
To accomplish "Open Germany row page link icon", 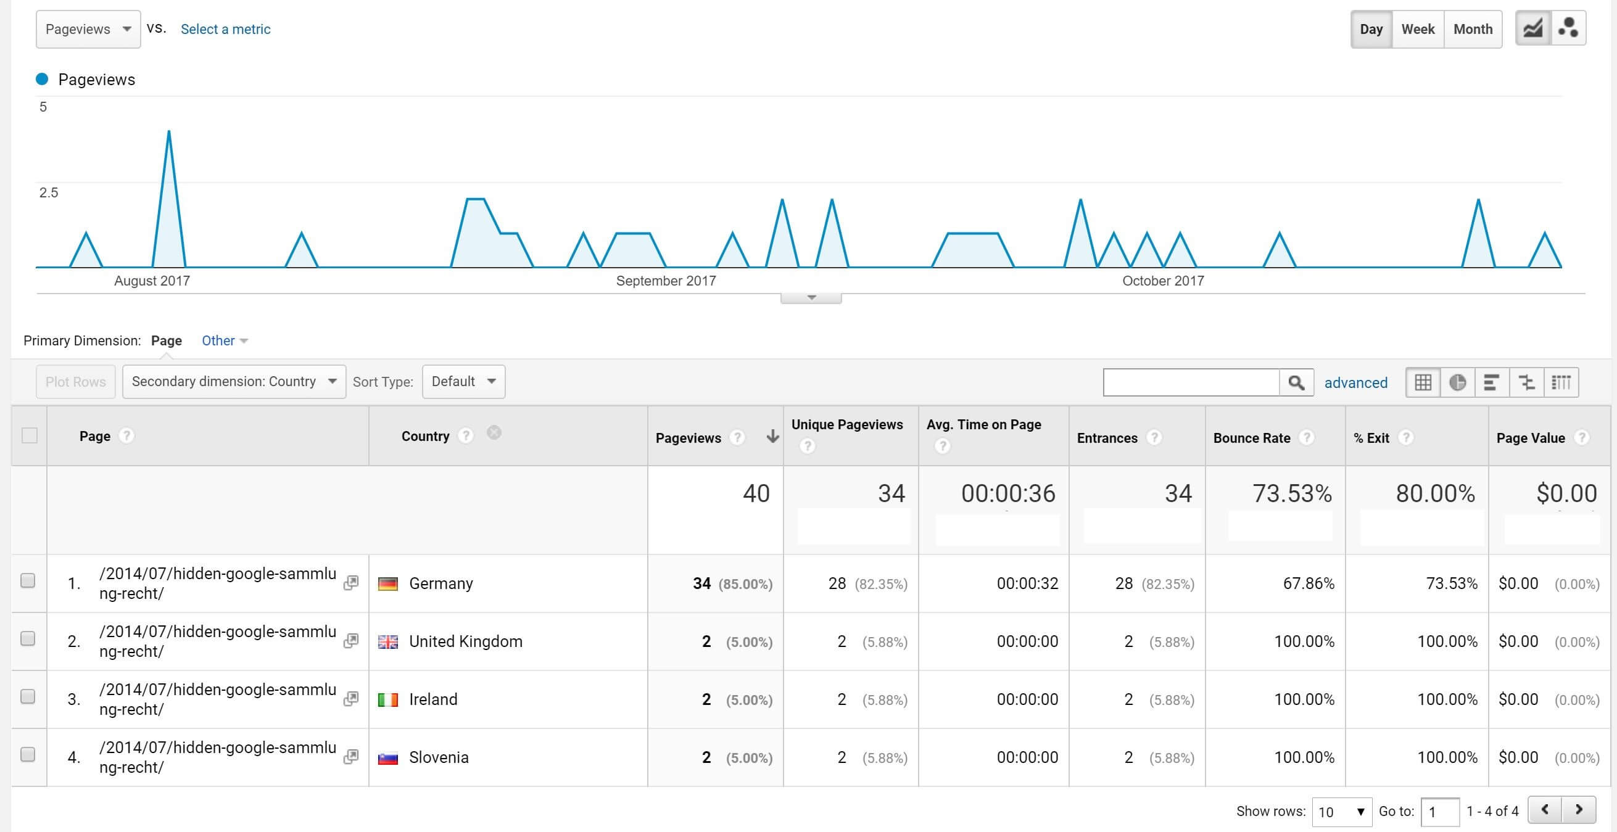I will (x=351, y=583).
